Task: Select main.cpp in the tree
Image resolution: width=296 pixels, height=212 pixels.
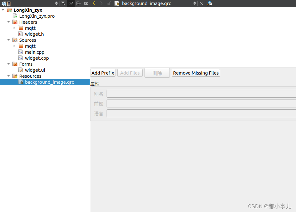Action: (34, 52)
